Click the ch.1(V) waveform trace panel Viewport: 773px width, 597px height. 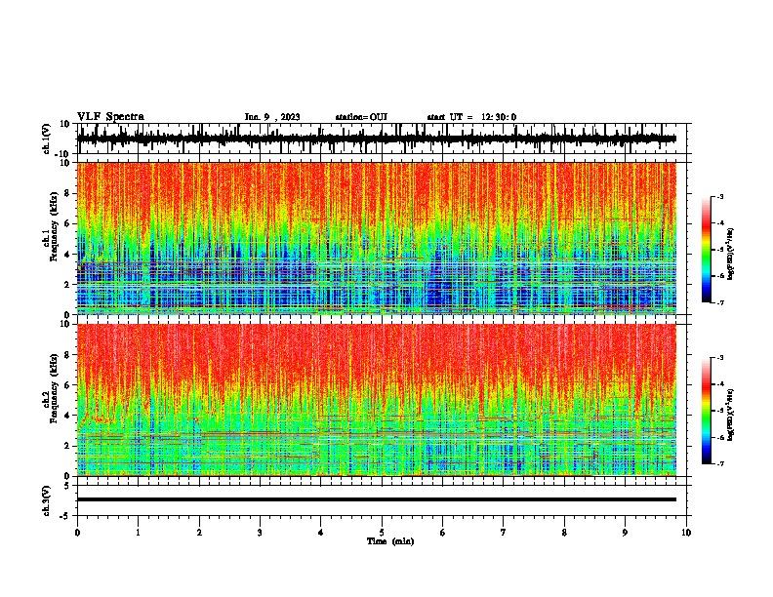[382, 139]
